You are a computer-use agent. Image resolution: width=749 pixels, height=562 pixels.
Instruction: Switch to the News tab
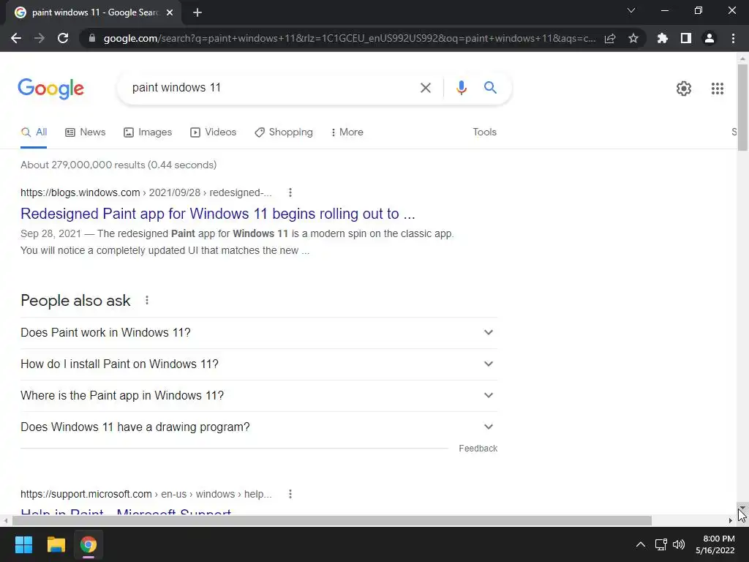86,132
